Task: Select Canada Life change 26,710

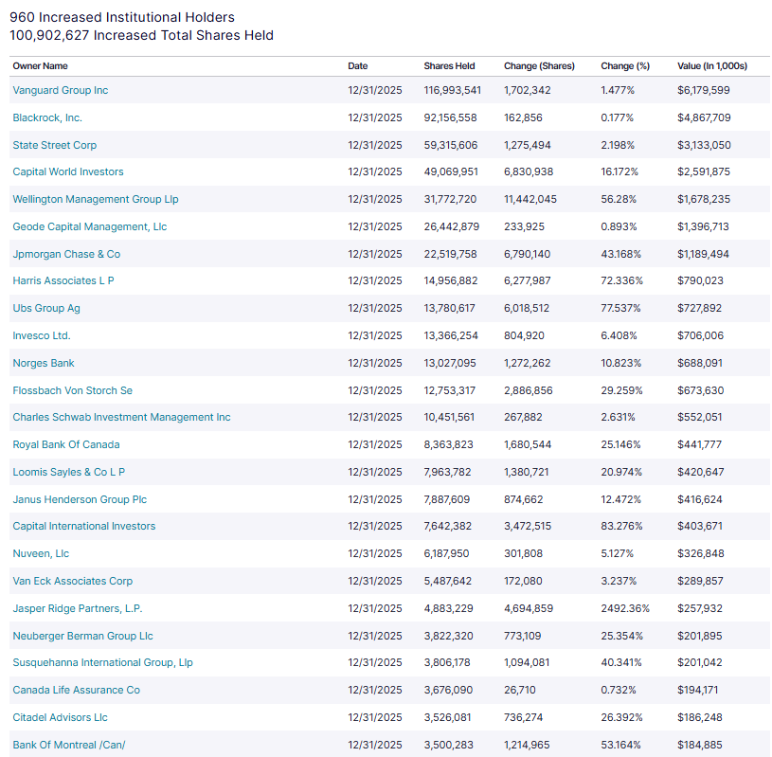Action: coord(519,691)
